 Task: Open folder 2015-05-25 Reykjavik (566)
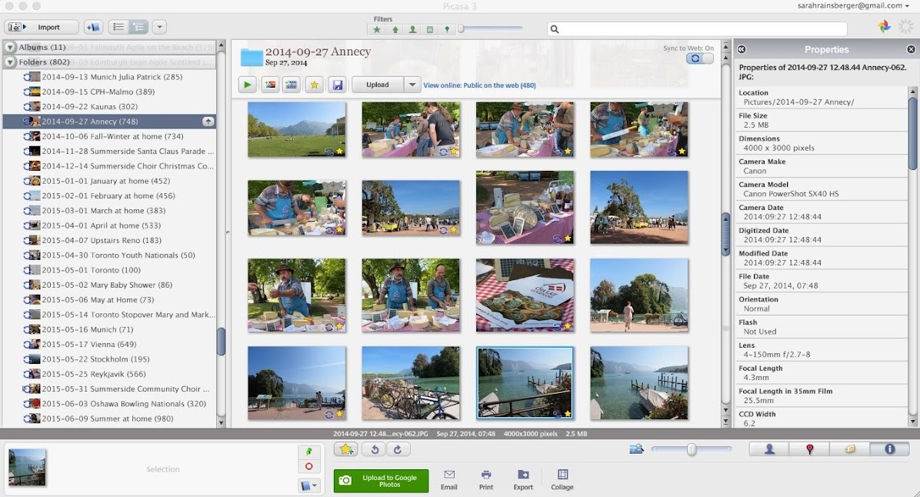point(93,374)
